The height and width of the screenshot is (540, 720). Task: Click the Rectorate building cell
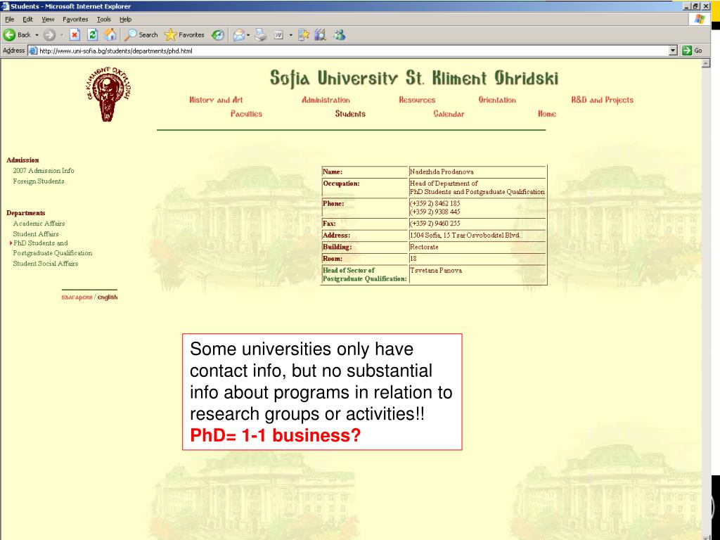coord(477,247)
